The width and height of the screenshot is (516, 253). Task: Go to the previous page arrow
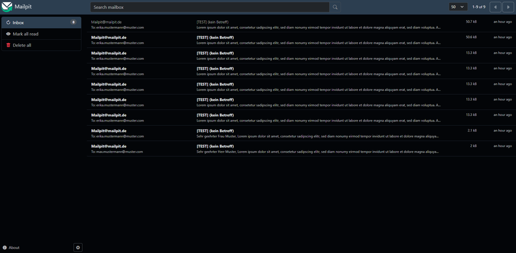click(495, 7)
